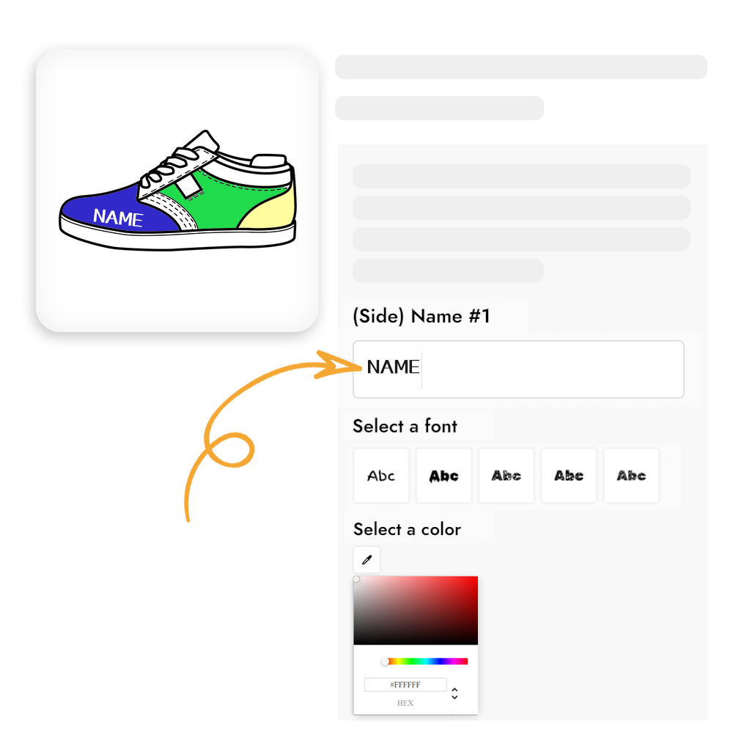The width and height of the screenshot is (733, 733).
Task: Pick the fourth Abc font tile
Action: 569,476
